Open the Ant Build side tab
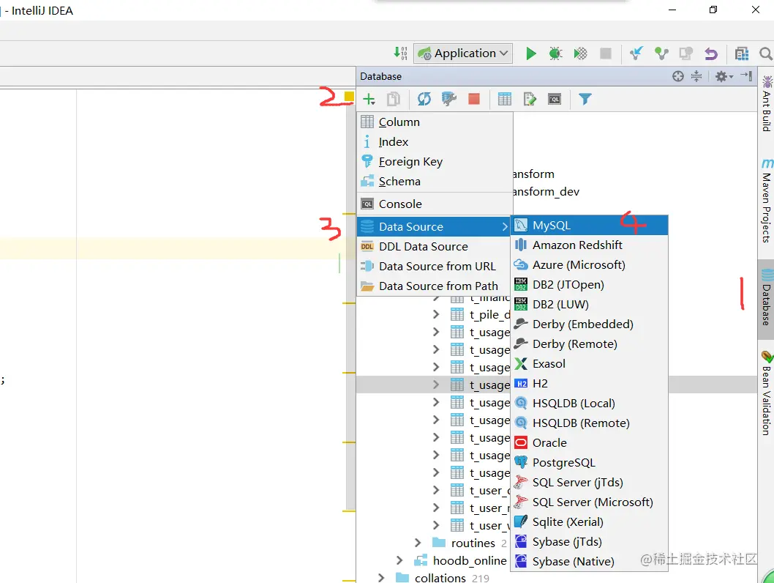Image resolution: width=774 pixels, height=583 pixels. tap(766, 104)
